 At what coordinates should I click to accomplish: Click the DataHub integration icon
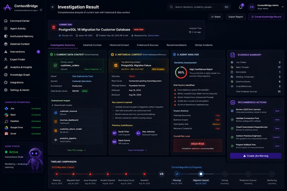coord(6,121)
